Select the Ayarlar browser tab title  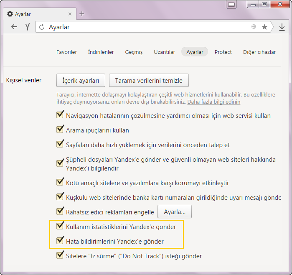coord(23,14)
